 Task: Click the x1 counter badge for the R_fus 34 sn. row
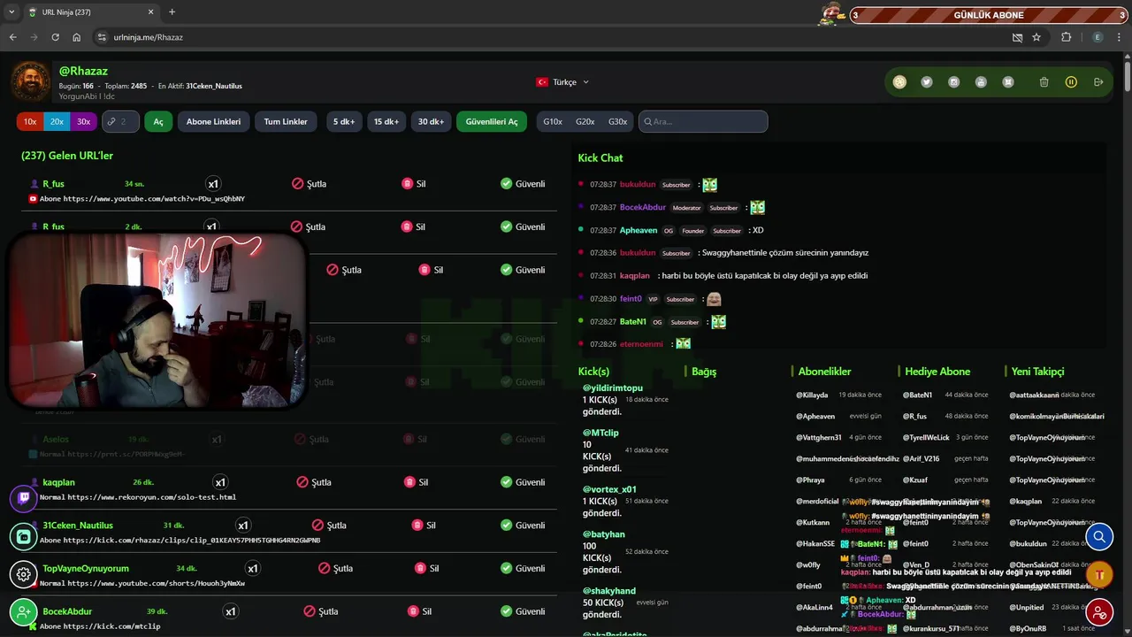tap(213, 184)
